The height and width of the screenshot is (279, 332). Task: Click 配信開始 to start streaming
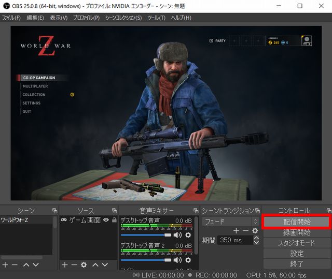[x=297, y=222]
